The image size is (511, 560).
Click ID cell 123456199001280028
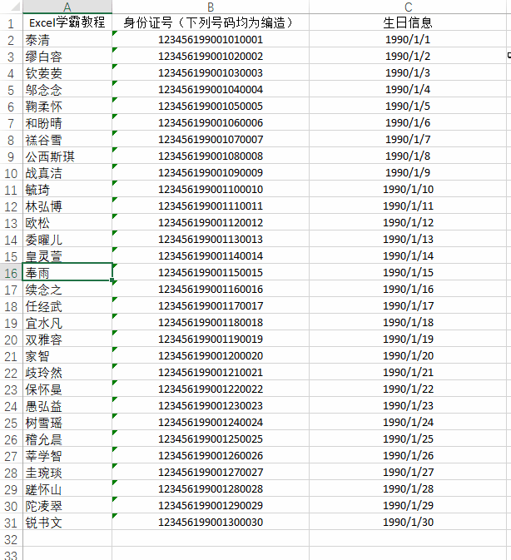pos(211,489)
